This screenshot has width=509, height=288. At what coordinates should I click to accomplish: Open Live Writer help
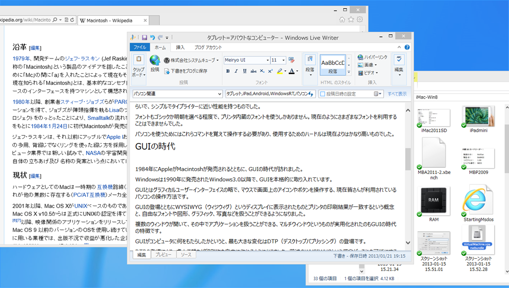tap(407, 47)
